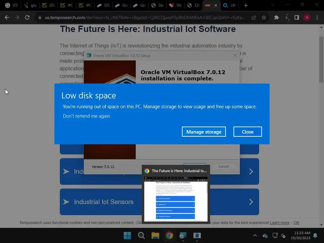Go back to previous page in Chrome
Screen dimensions: 324x243
coord(7,18)
